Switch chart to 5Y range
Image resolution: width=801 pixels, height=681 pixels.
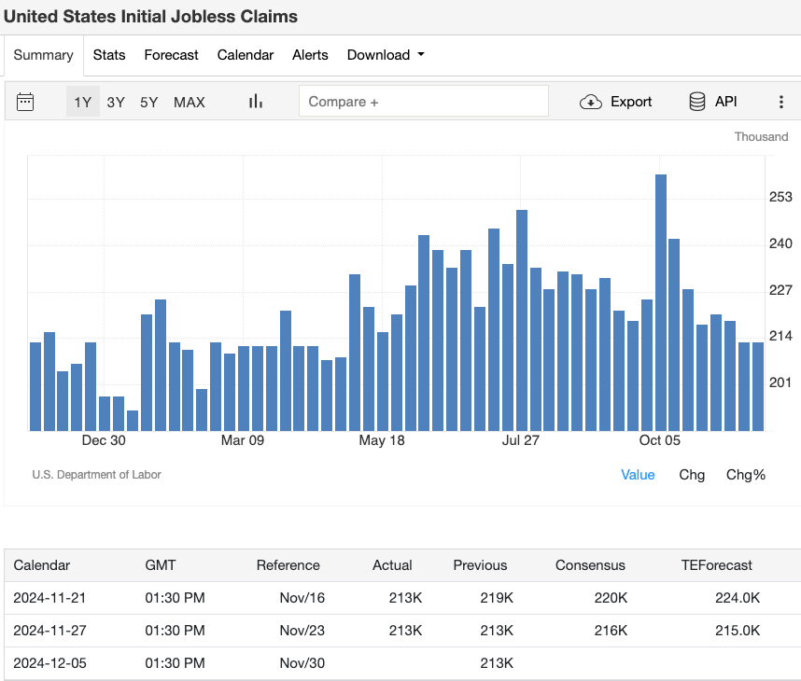coord(148,102)
